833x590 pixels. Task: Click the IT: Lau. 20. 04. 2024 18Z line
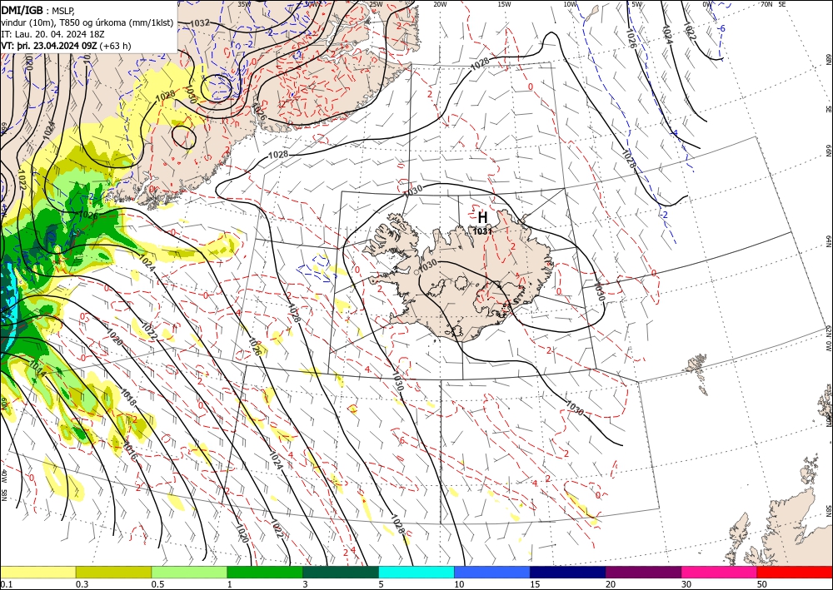point(52,34)
